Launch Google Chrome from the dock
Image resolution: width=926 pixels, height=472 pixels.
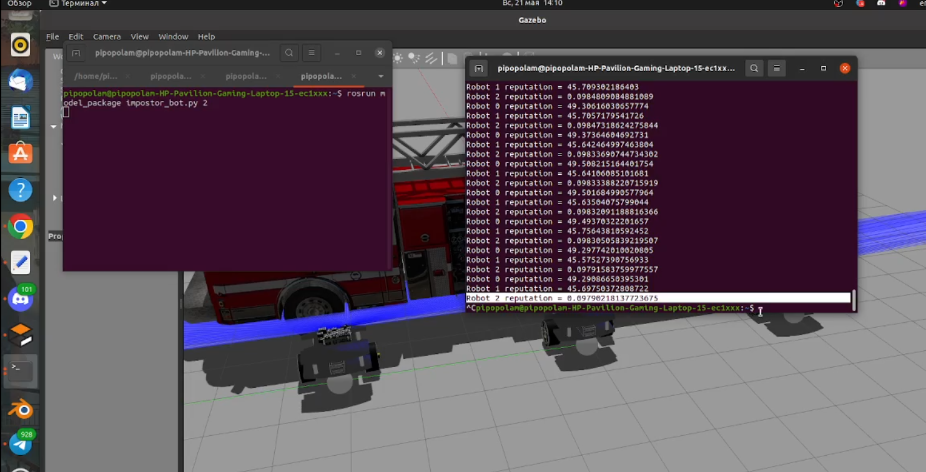pos(21,227)
